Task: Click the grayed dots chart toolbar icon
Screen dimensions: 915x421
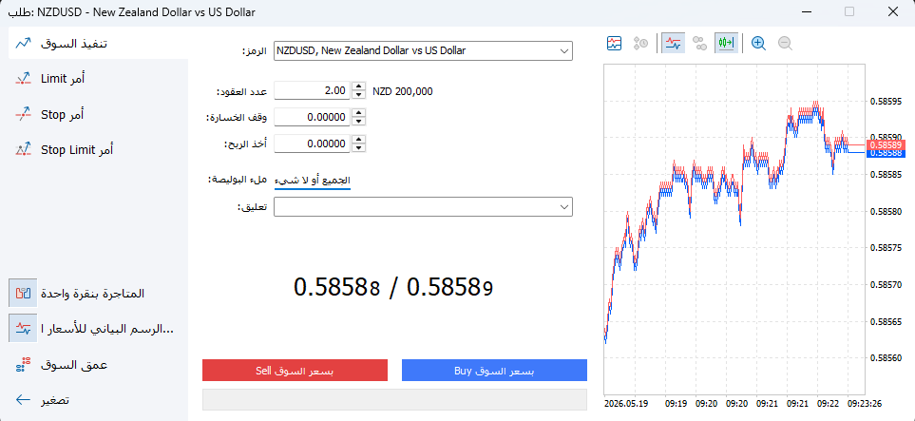Action: 699,43
